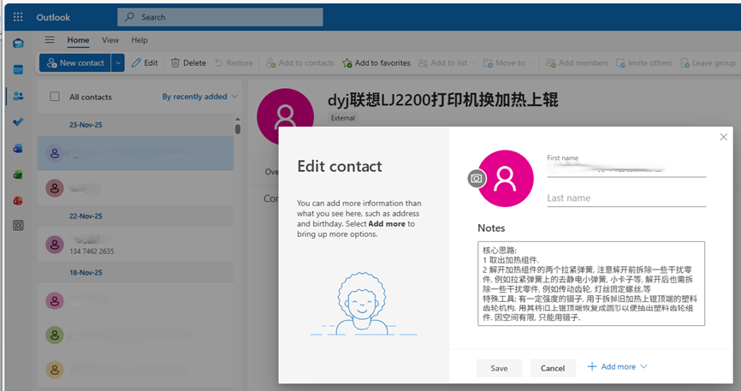Screen dimensions: 741x391
Task: Click the 23-Nov-25 date group header
Action: (x=86, y=125)
